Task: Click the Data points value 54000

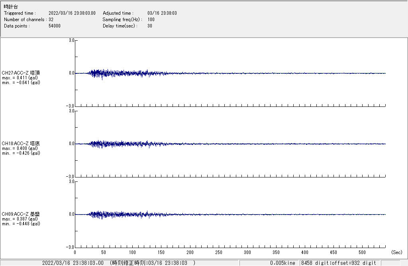Action: pyautogui.click(x=54, y=26)
